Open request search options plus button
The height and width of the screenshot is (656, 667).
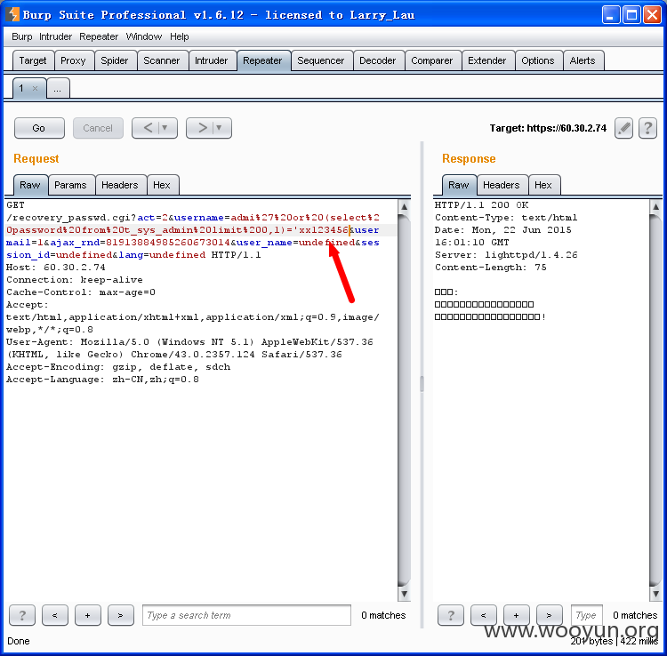pyautogui.click(x=88, y=615)
